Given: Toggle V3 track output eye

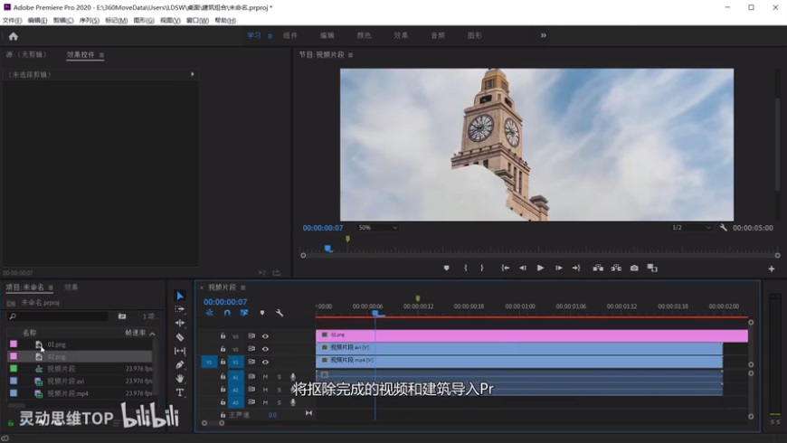Looking at the screenshot, I should click(x=265, y=336).
